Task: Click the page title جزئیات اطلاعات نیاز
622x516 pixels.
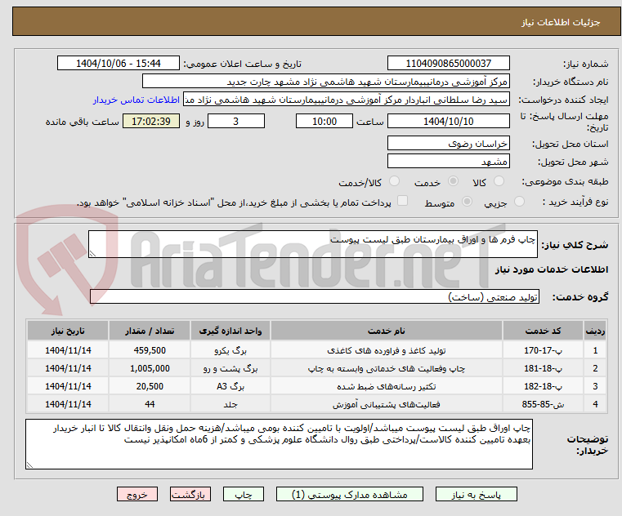Action: [560, 22]
